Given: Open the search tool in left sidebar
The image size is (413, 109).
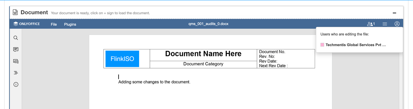Looking at the screenshot, I should click(16, 38).
